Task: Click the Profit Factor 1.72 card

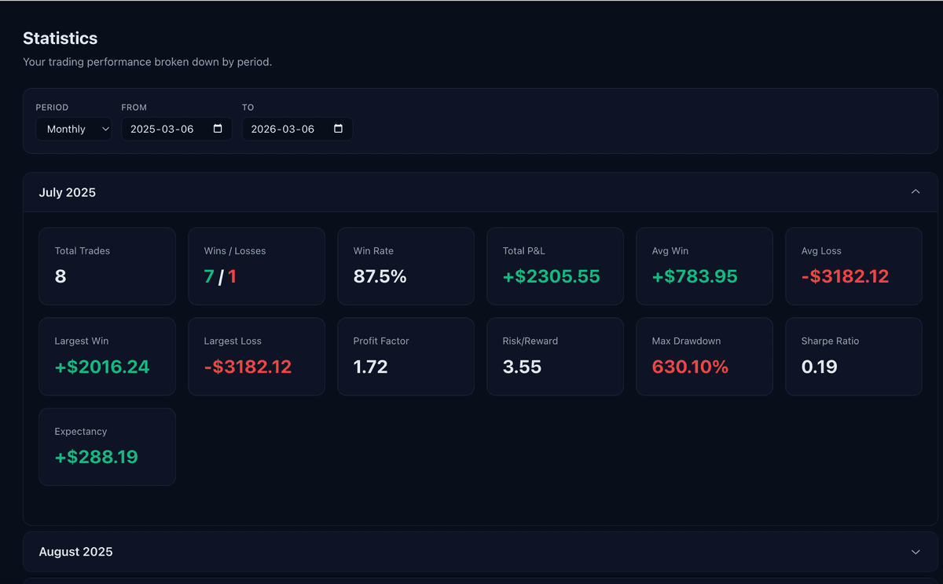Action: (405, 356)
